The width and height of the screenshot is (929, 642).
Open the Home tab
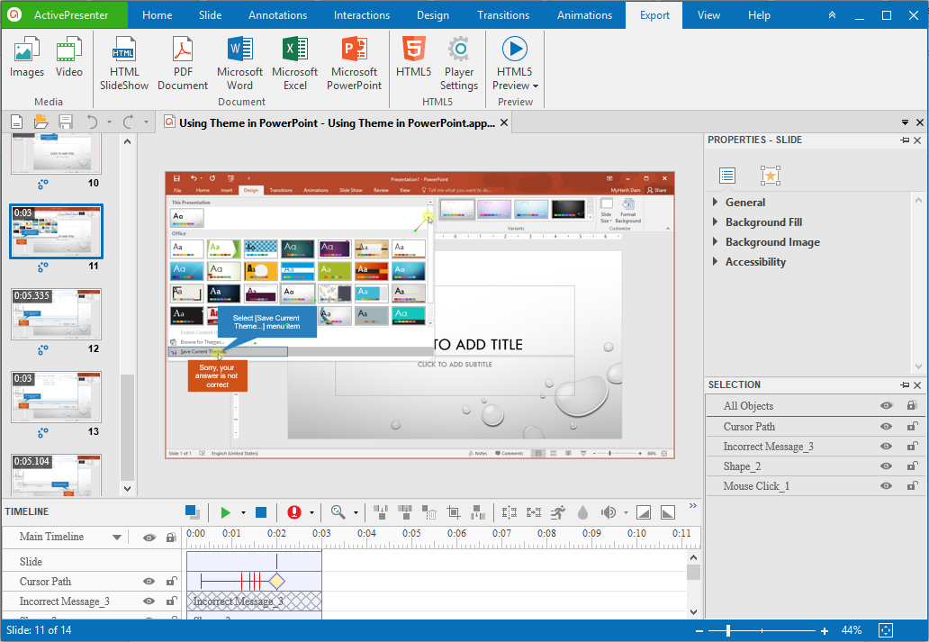(157, 14)
